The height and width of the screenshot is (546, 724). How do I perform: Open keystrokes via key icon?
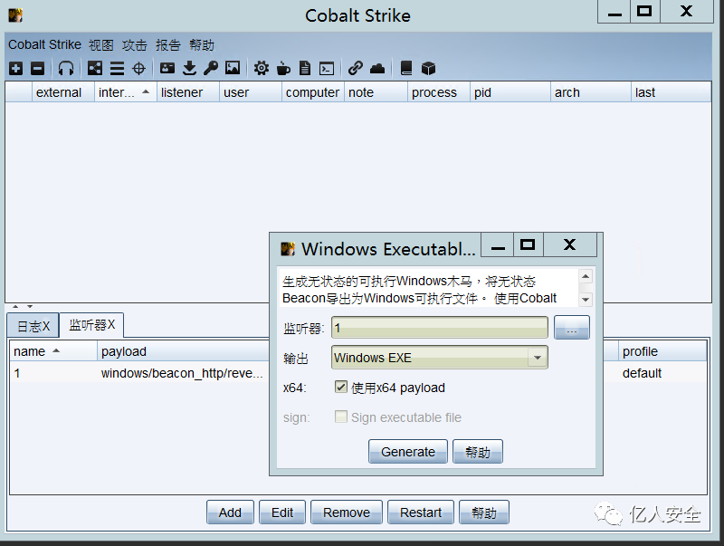click(211, 69)
